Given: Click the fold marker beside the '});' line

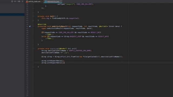Looking at the screenshot, I should tap(33, 8).
